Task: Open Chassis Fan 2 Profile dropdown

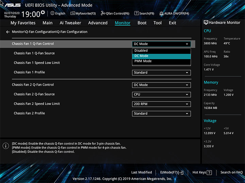Action: point(161,114)
